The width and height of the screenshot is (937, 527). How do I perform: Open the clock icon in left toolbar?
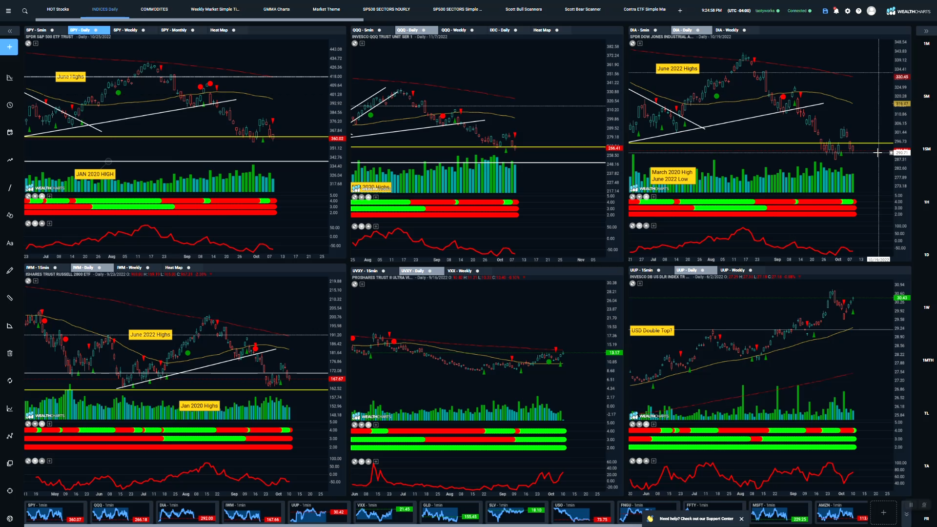[x=10, y=105]
